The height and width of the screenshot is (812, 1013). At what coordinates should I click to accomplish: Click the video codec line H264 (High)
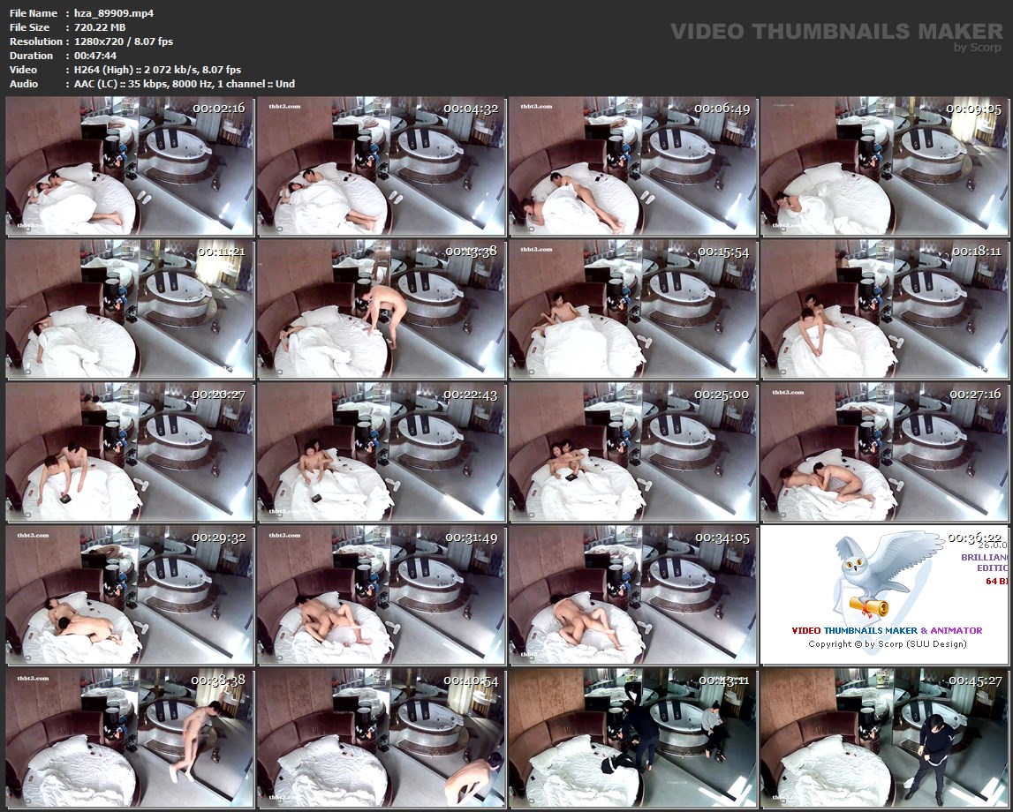[157, 70]
